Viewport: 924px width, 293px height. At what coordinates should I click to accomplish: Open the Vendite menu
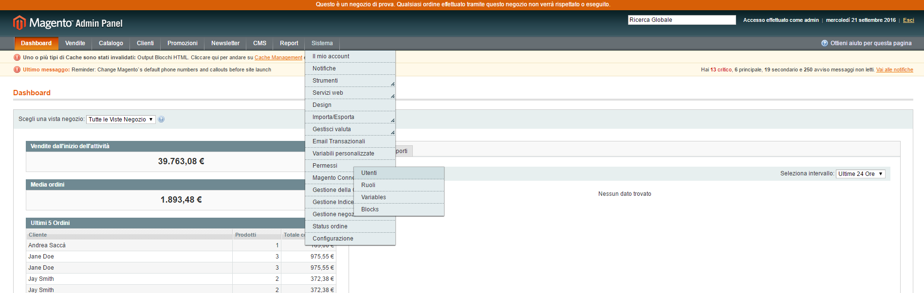click(x=75, y=43)
